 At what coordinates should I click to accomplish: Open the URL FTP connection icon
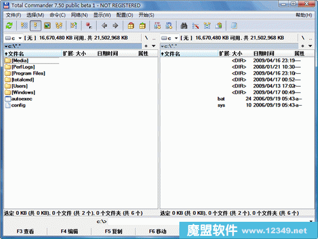tap(169, 25)
